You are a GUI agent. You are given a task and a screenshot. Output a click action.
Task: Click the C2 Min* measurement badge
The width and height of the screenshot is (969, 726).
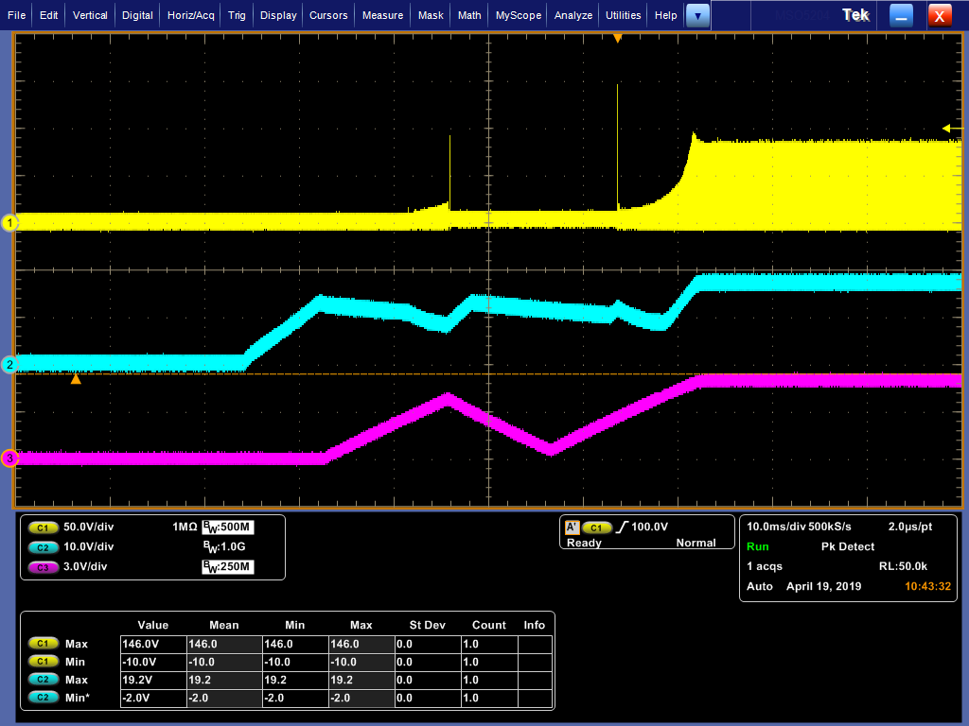44,698
